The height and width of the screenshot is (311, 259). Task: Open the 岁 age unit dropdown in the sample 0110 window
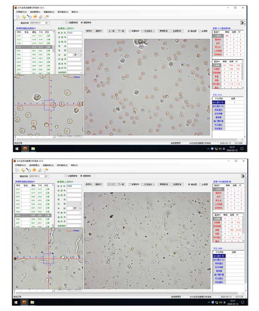click(78, 55)
